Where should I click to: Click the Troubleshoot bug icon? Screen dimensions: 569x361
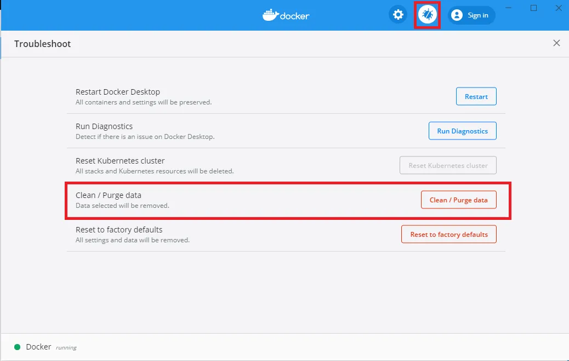[427, 15]
